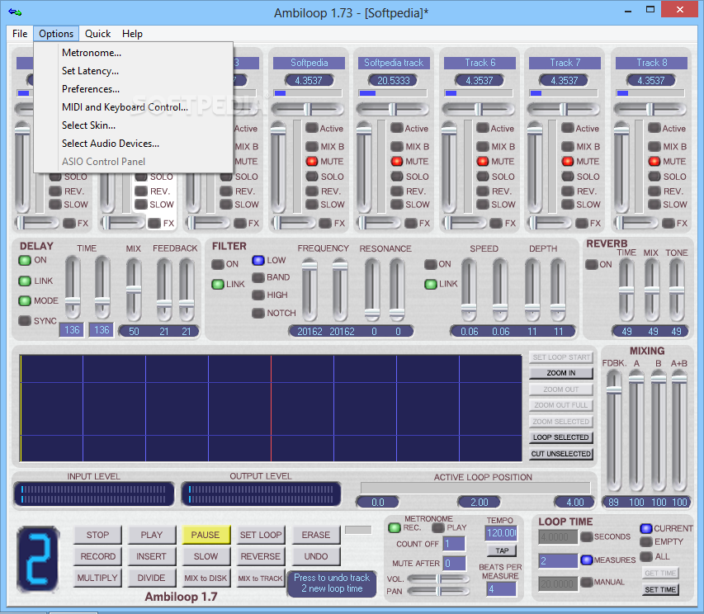Click the FDBK. mixing slider

click(x=614, y=430)
